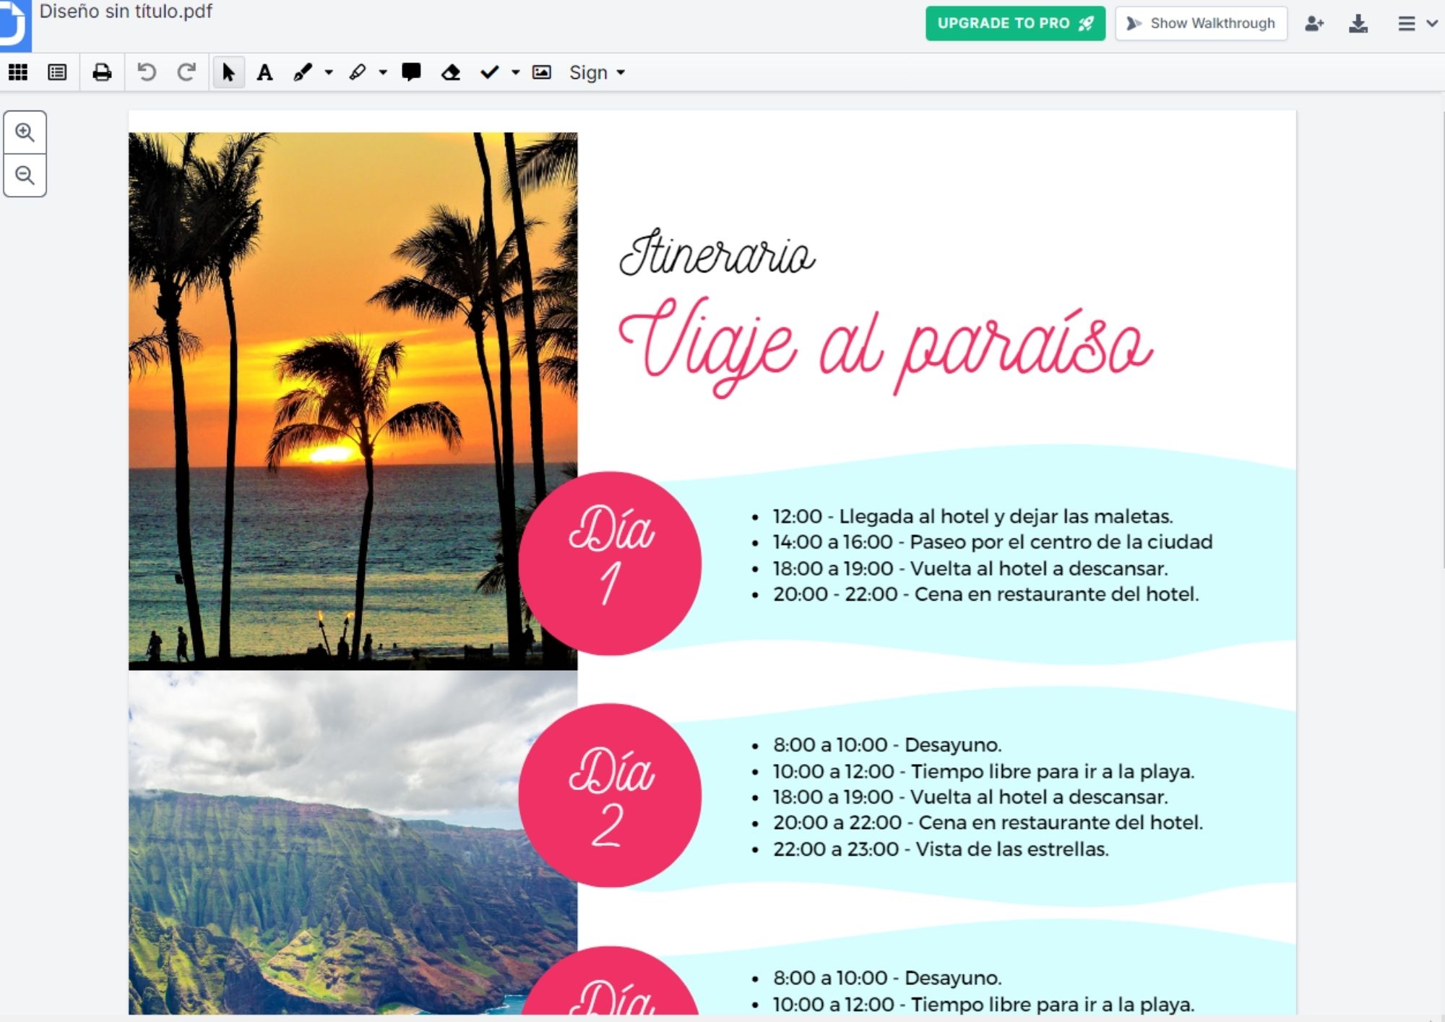
Task: Click the sunset palm trees photo
Action: click(353, 401)
